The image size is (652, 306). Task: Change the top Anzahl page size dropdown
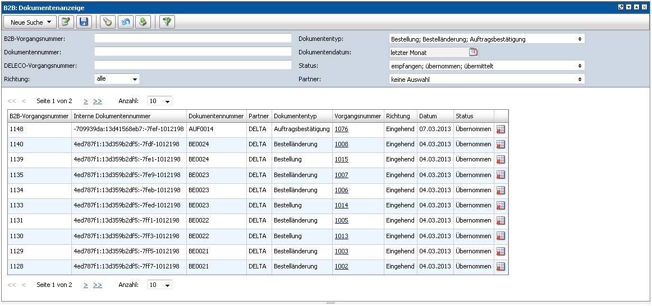point(159,101)
